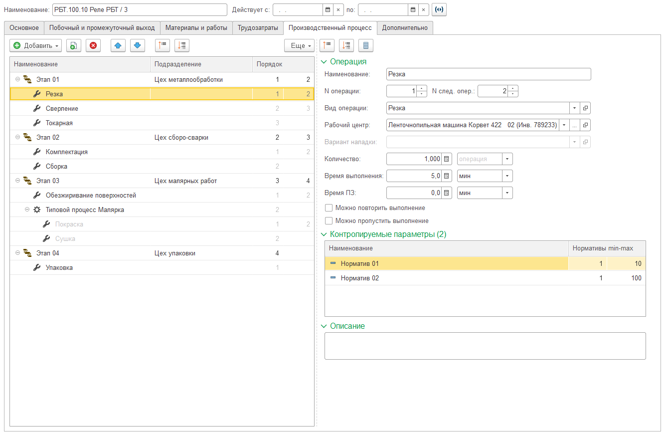Viewport: 665px width, 435px height.
Task: Move selected row down with blue arrow
Action: (x=138, y=46)
